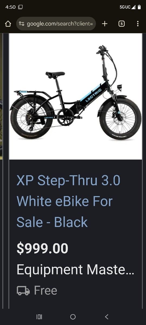Screen dimensions: 146x325
Task: Open a new tab with plus icon
Action: [x=105, y=24]
